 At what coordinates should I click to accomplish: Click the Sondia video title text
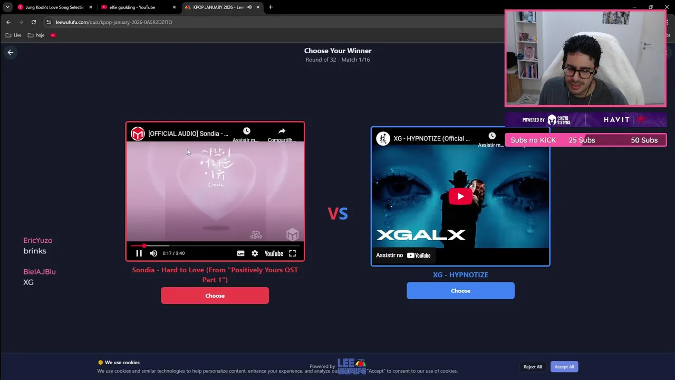(188, 134)
